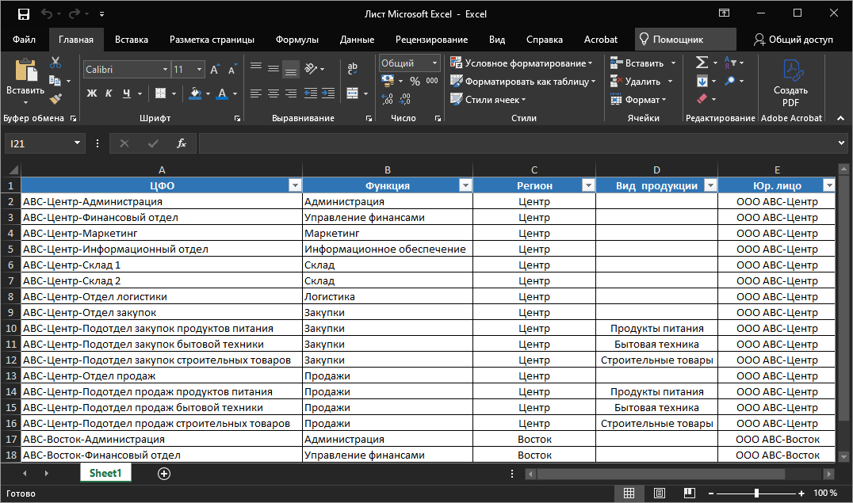Screen dimensions: 853x503
Task: Click the Wrap Text icon
Action: [353, 69]
